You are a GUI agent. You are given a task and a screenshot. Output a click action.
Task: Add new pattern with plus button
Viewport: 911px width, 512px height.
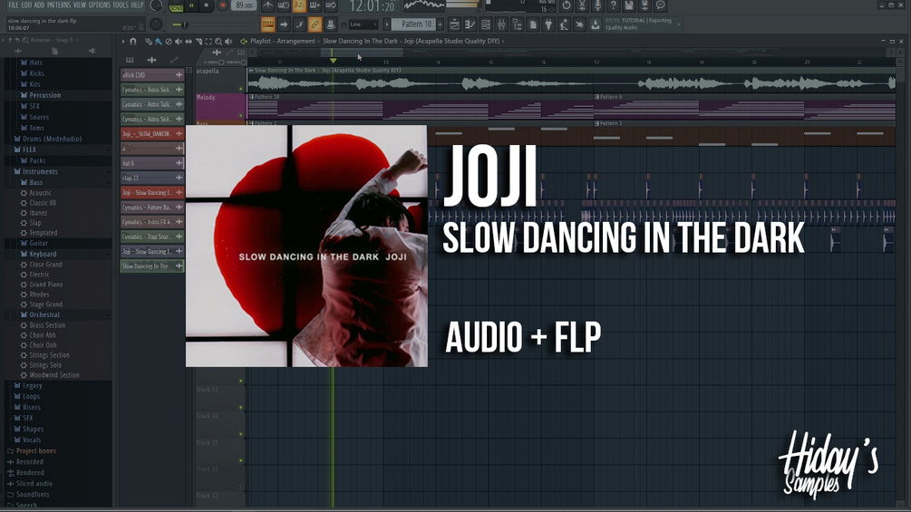coord(440,24)
